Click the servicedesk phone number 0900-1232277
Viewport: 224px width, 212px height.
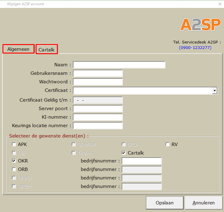(x=195, y=48)
